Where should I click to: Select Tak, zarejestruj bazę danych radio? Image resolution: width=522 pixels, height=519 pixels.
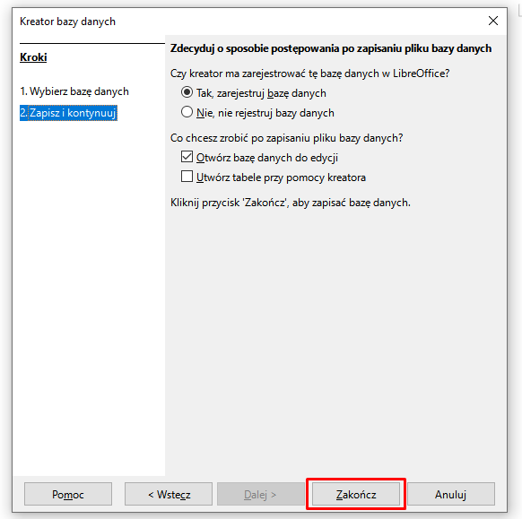(187, 92)
